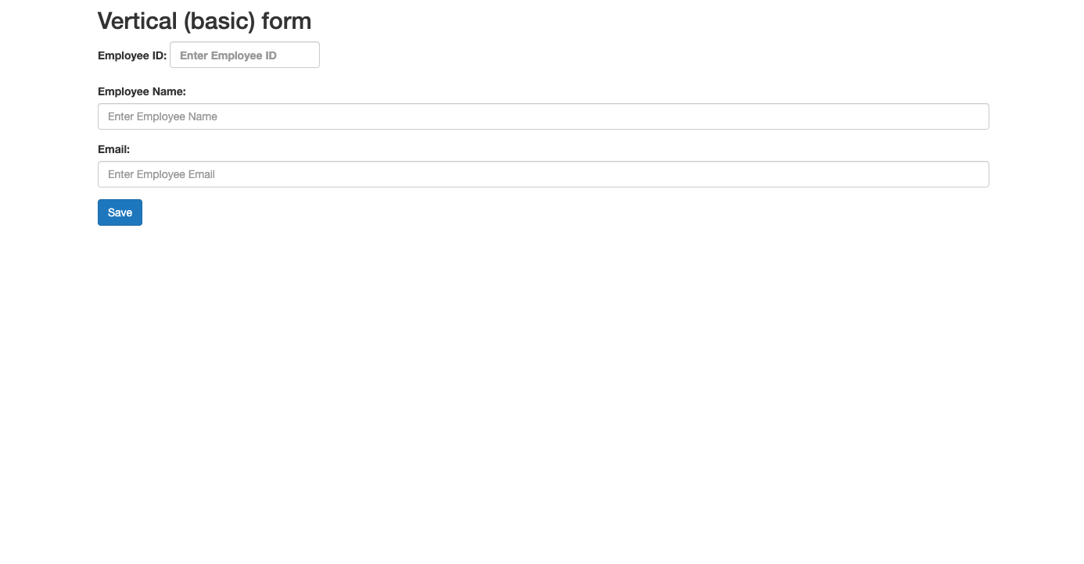Click the bold Email label text
Screen dimensions: 1084x564
click(x=113, y=148)
